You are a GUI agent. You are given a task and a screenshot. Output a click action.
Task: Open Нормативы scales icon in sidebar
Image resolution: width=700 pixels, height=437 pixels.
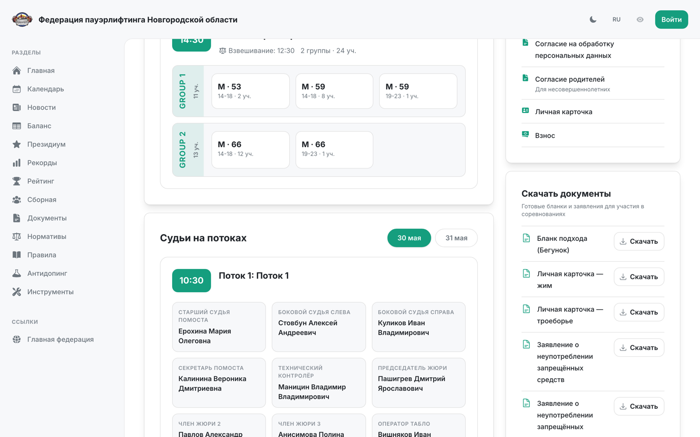point(17,236)
